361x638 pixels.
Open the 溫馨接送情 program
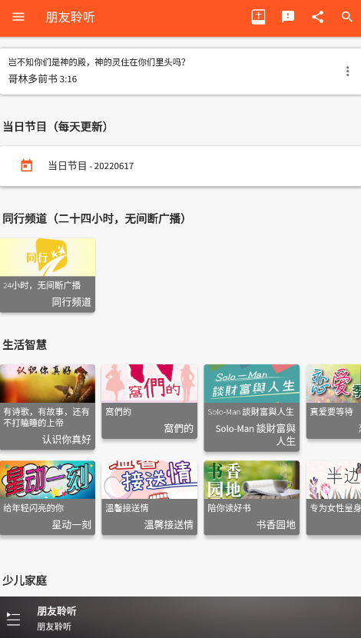[x=149, y=497]
